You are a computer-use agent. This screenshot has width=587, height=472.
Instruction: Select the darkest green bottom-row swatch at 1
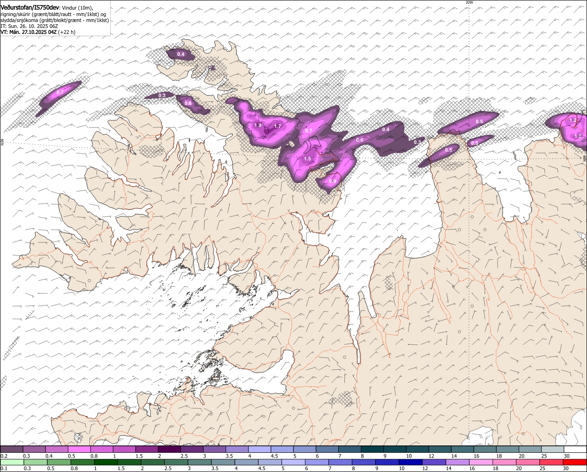[x=106, y=462]
